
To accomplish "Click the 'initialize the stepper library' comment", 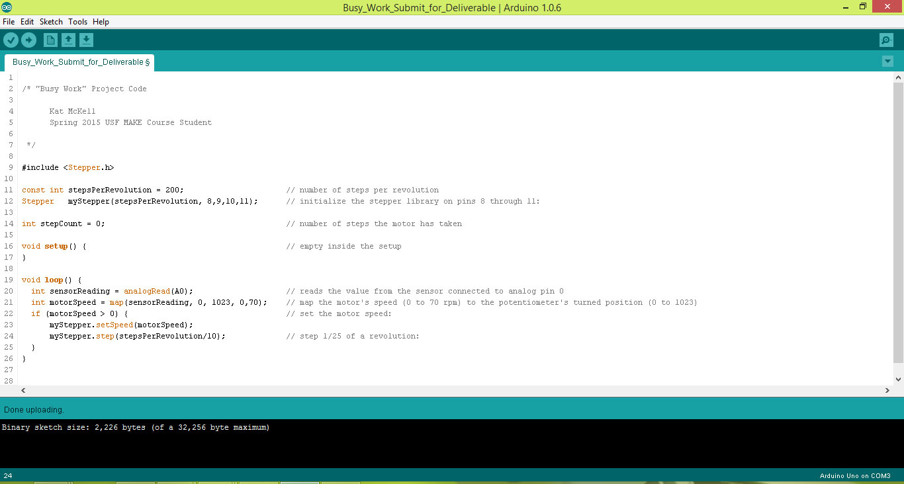I will point(413,201).
